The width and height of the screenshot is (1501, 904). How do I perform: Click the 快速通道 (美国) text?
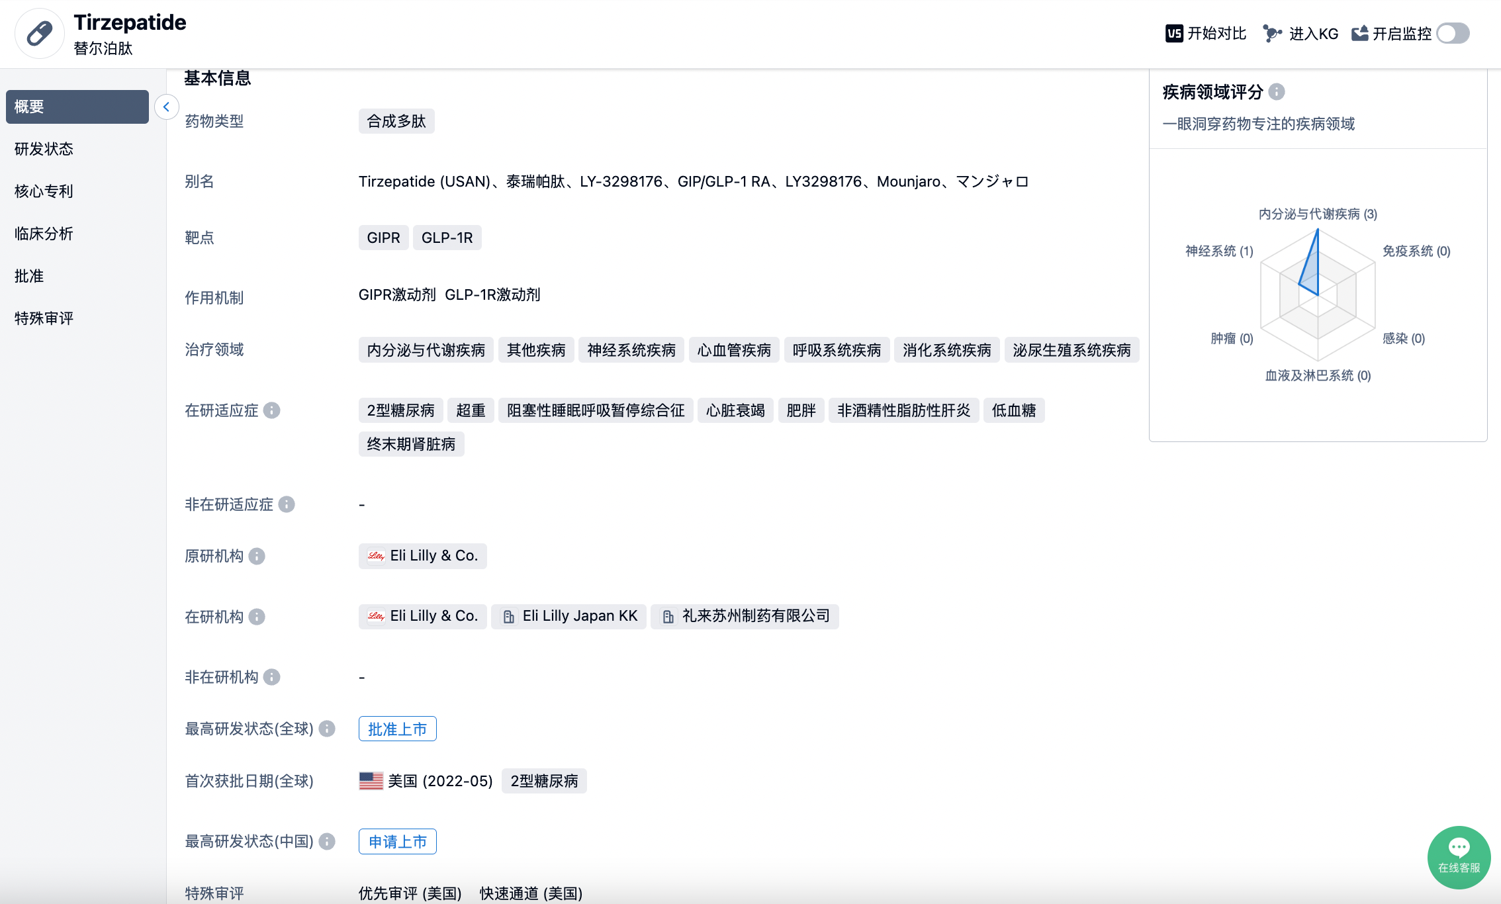coord(531,893)
